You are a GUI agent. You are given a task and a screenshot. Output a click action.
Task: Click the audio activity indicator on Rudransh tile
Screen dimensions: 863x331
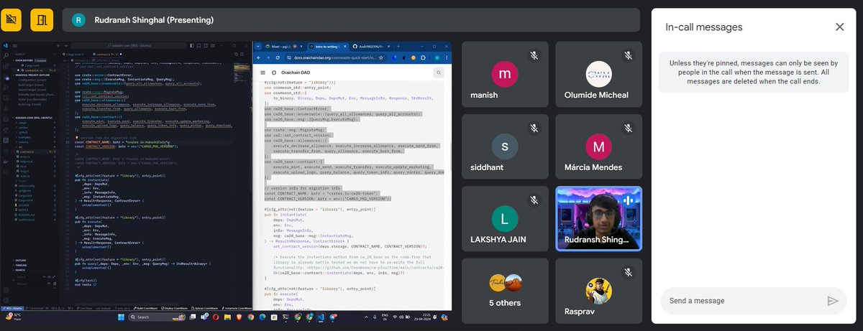(x=628, y=200)
